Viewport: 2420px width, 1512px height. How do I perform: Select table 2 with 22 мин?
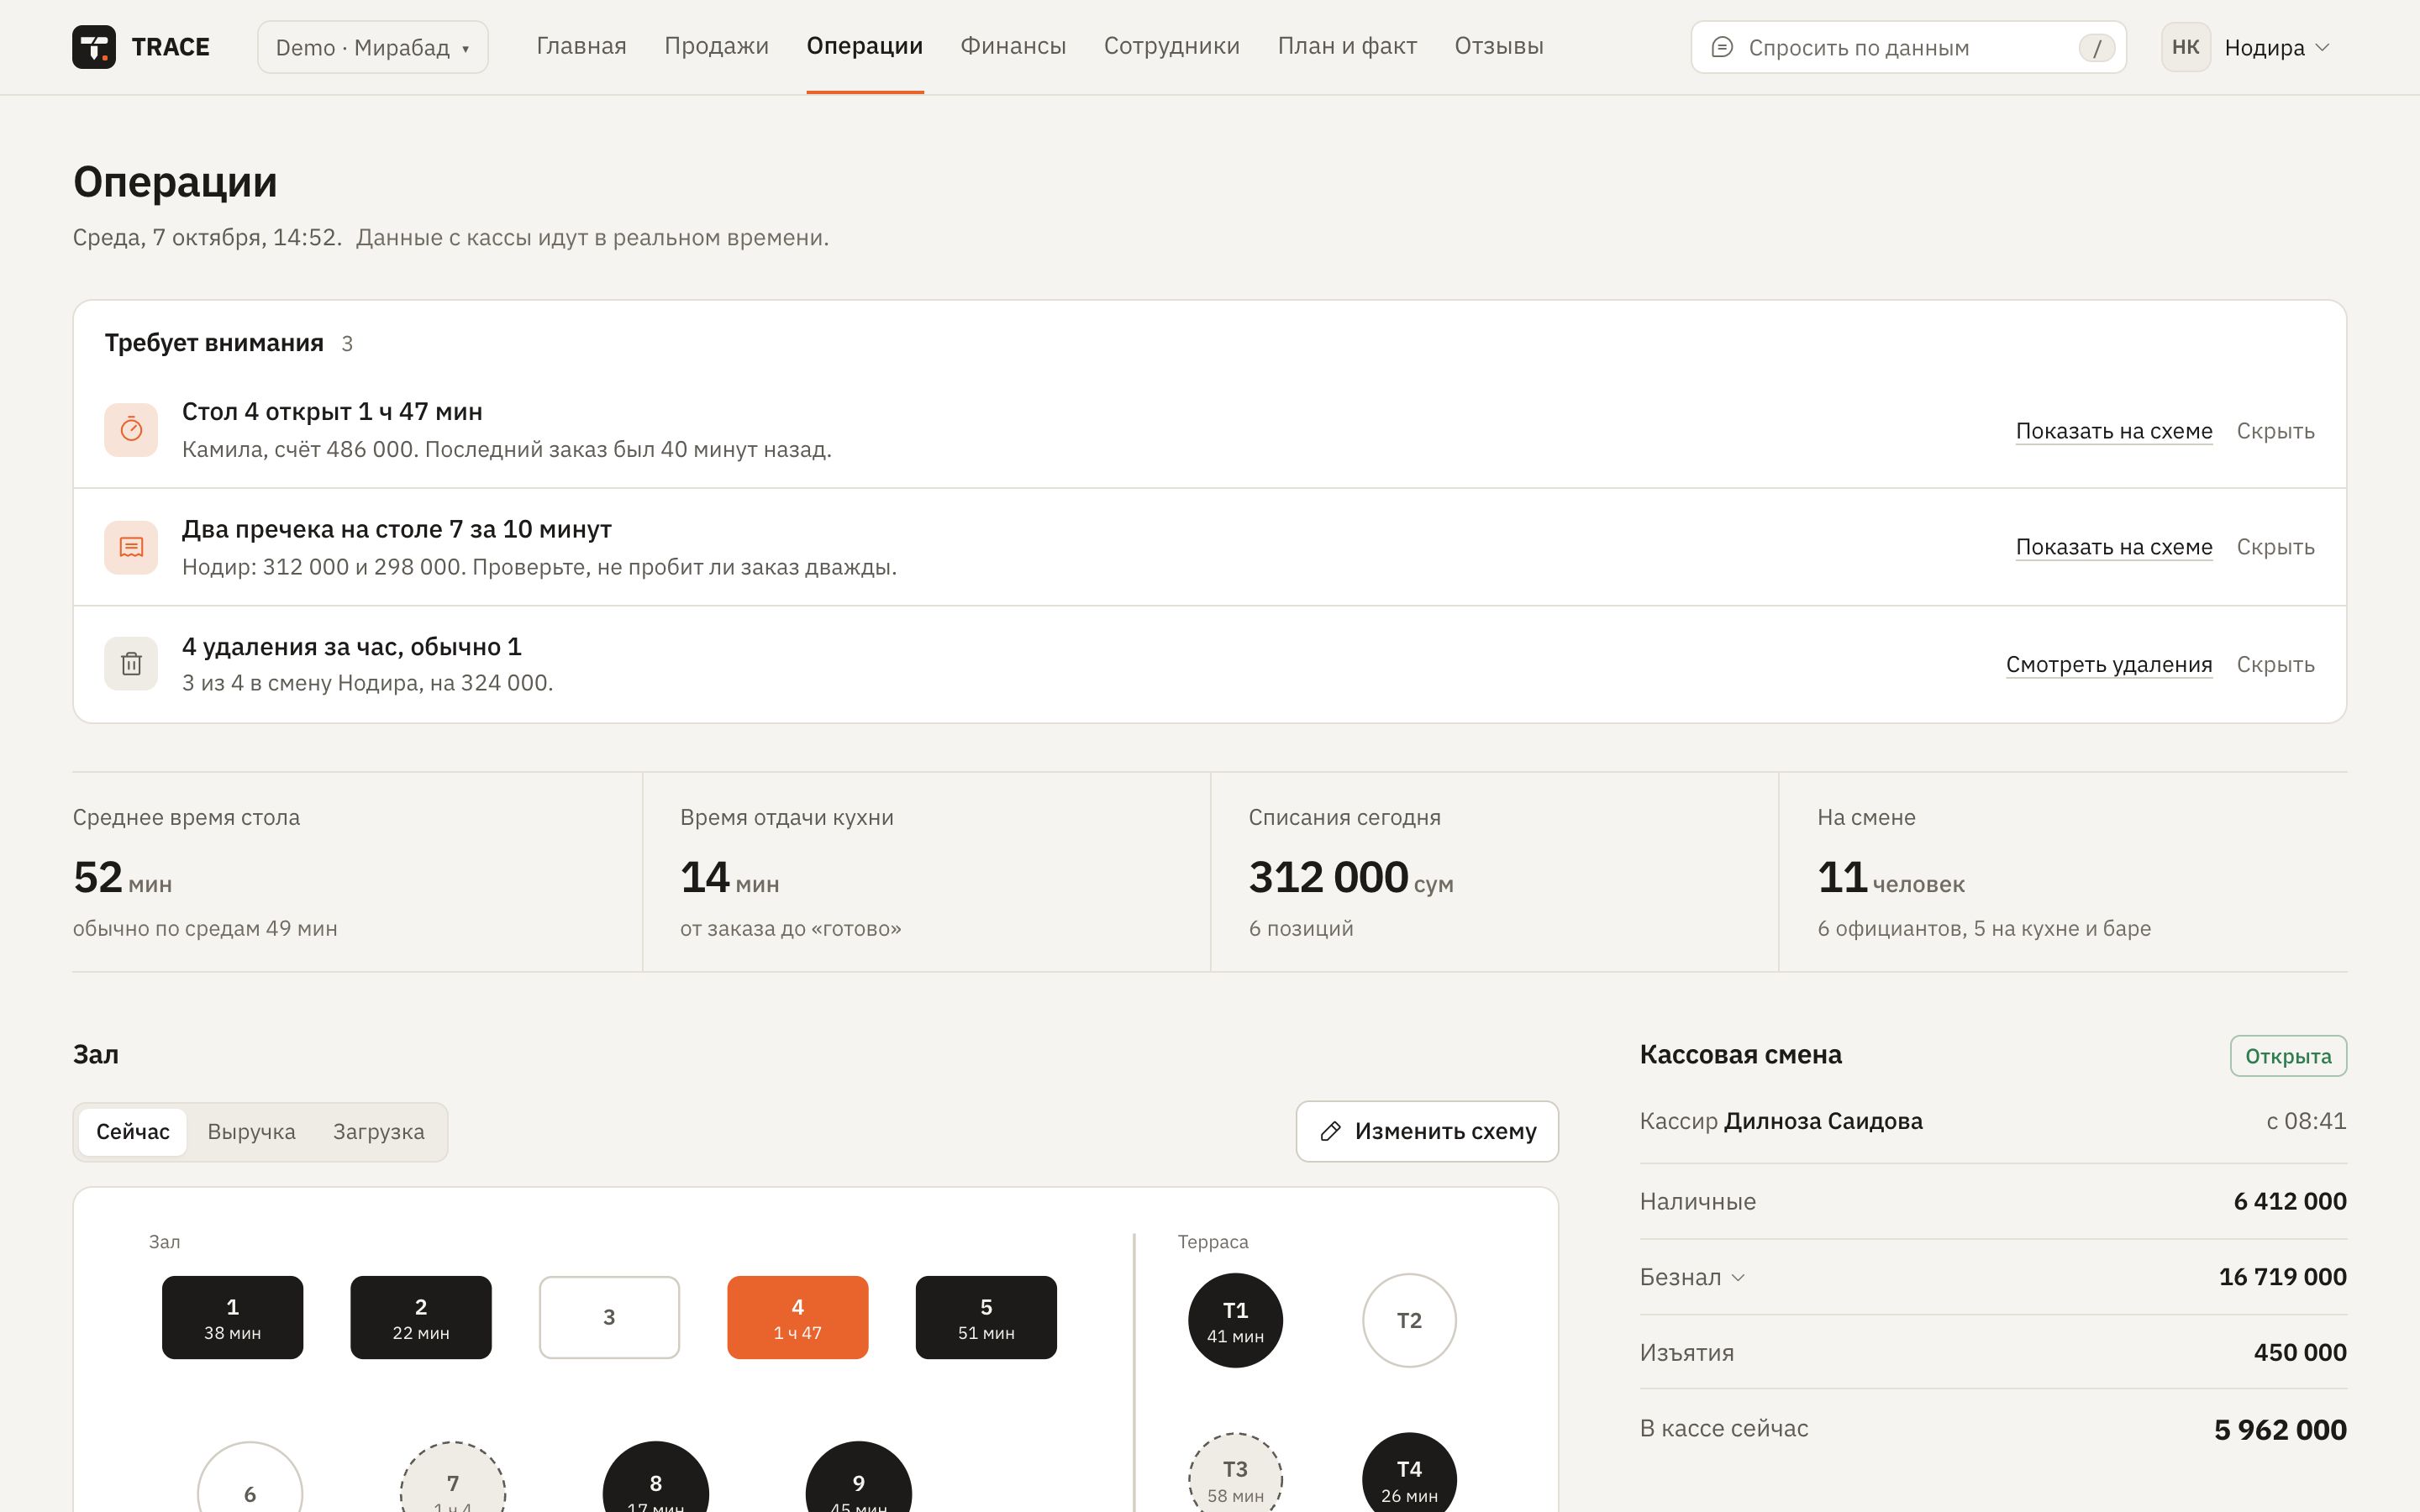pos(421,1317)
